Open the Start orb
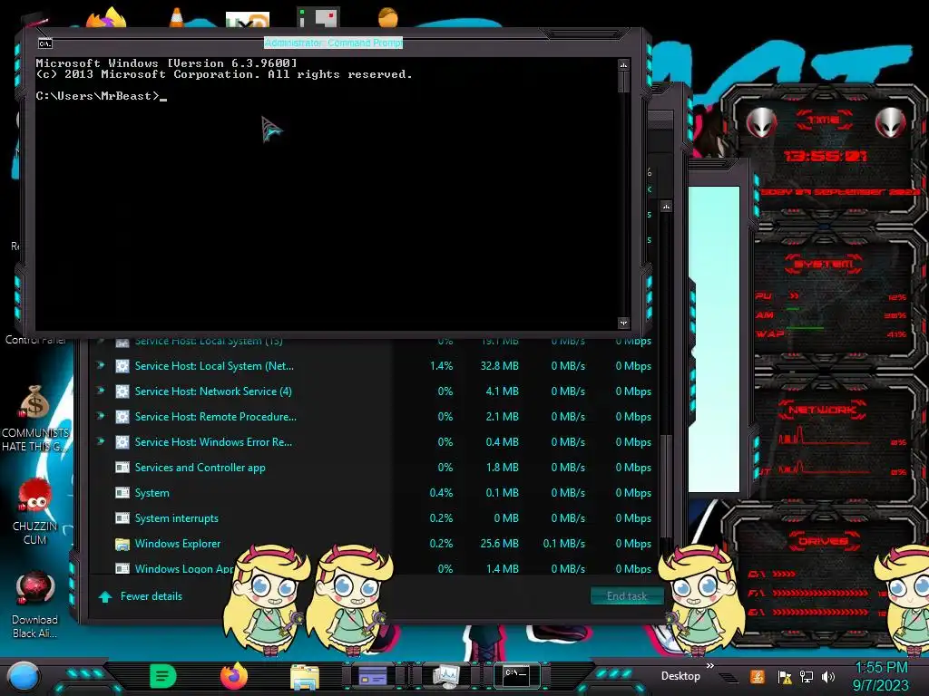The width and height of the screenshot is (929, 696). (x=24, y=677)
